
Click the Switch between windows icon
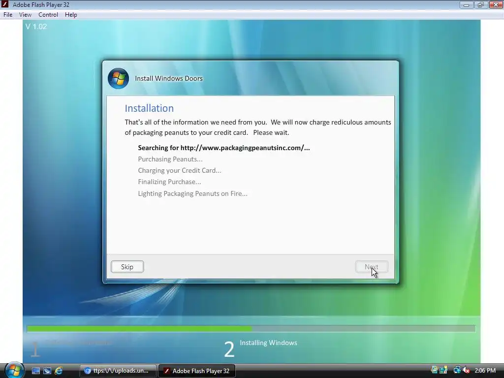click(x=47, y=371)
